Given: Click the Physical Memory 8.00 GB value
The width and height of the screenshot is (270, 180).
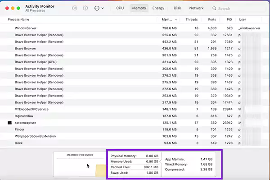Looking at the screenshot, I should point(152,156).
